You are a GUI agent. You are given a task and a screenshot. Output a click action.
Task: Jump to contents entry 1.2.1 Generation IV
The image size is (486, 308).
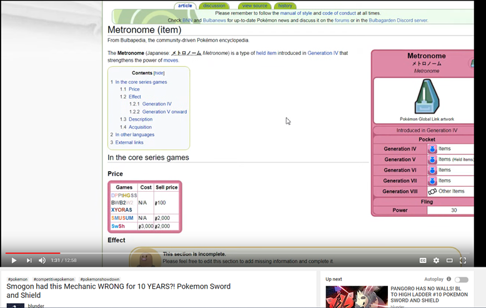[x=157, y=104]
